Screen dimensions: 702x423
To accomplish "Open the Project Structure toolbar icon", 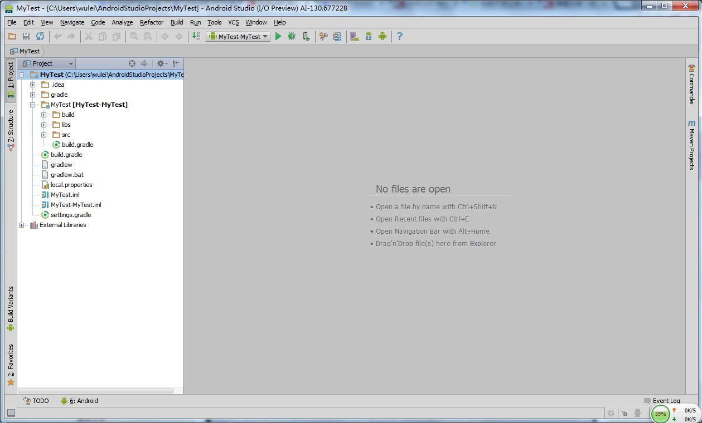I will pyautogui.click(x=337, y=36).
